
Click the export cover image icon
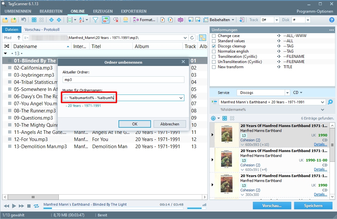point(198,20)
